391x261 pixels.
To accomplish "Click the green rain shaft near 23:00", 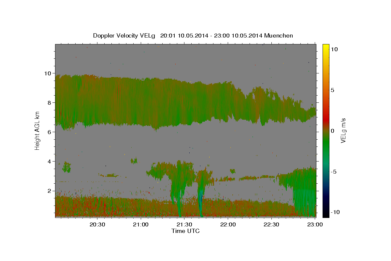I will click(305, 192).
